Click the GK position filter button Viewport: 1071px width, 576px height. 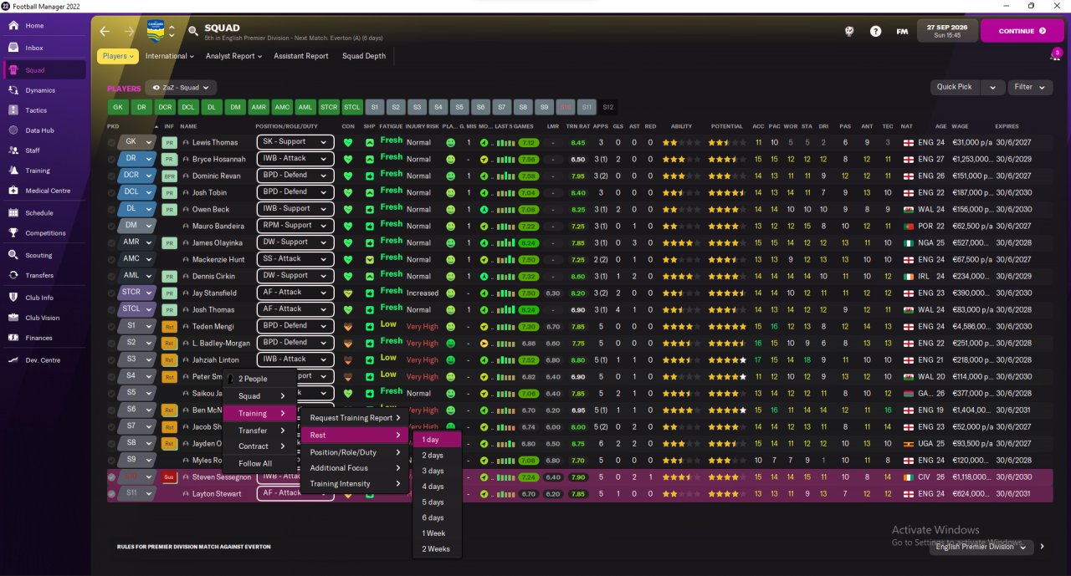click(x=118, y=107)
